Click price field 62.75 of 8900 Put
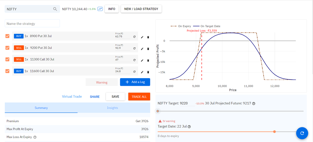The height and width of the screenshot is (142, 313). coord(122,37)
